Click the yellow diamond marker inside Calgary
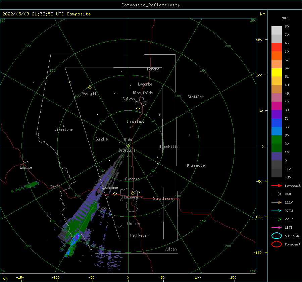302x282 pixels. [133, 193]
